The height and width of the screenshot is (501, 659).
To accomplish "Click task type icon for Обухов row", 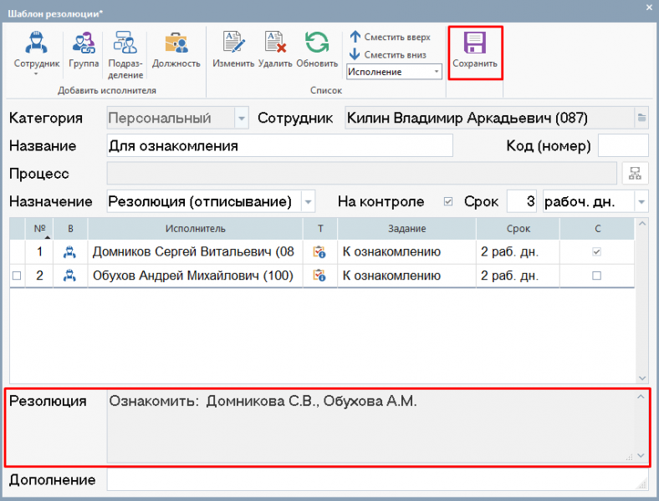I will point(319,276).
